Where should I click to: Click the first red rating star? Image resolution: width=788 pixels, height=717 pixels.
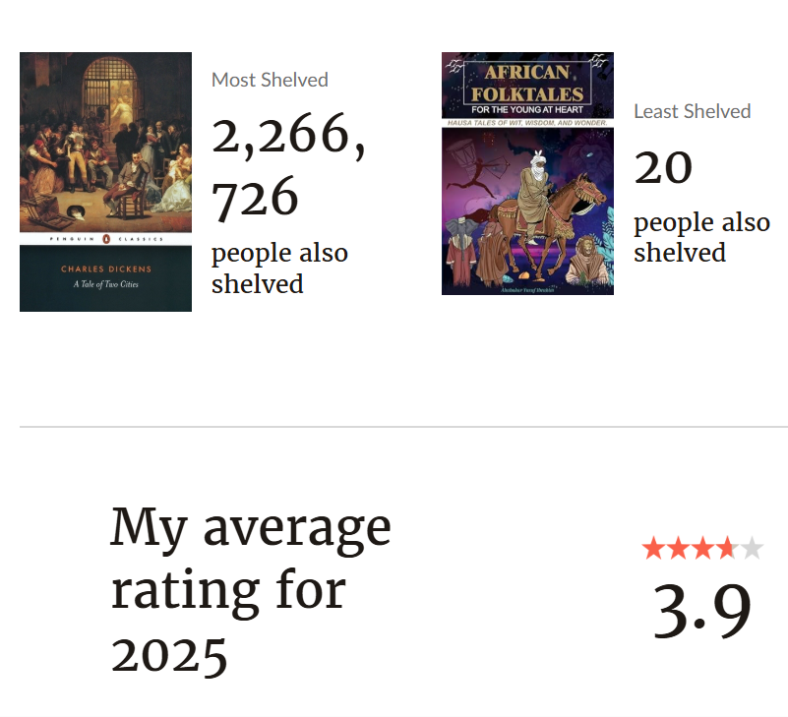click(x=653, y=549)
